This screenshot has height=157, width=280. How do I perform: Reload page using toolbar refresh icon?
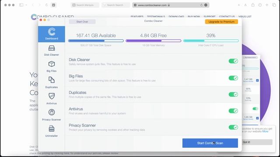tap(46, 5)
